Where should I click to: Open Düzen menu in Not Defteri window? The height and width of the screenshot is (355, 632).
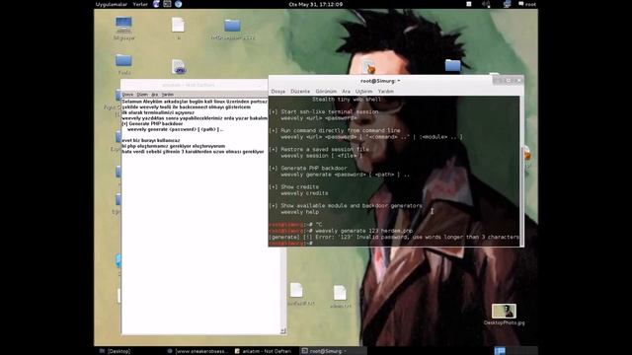pos(142,95)
